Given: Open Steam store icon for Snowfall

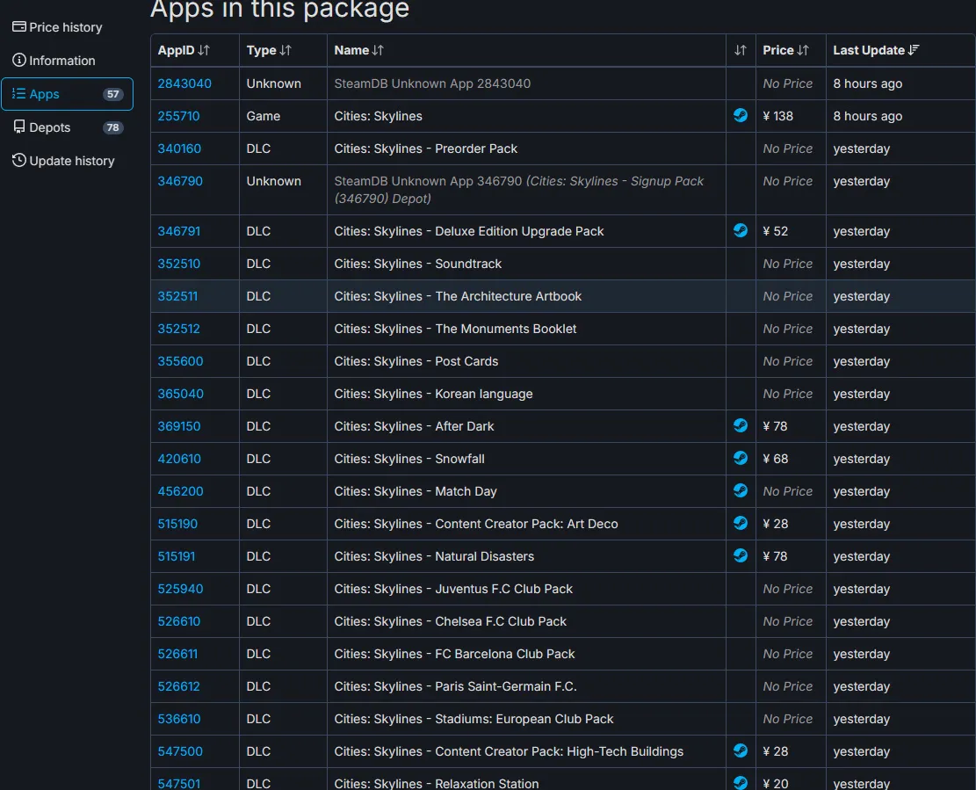Looking at the screenshot, I should tap(740, 458).
